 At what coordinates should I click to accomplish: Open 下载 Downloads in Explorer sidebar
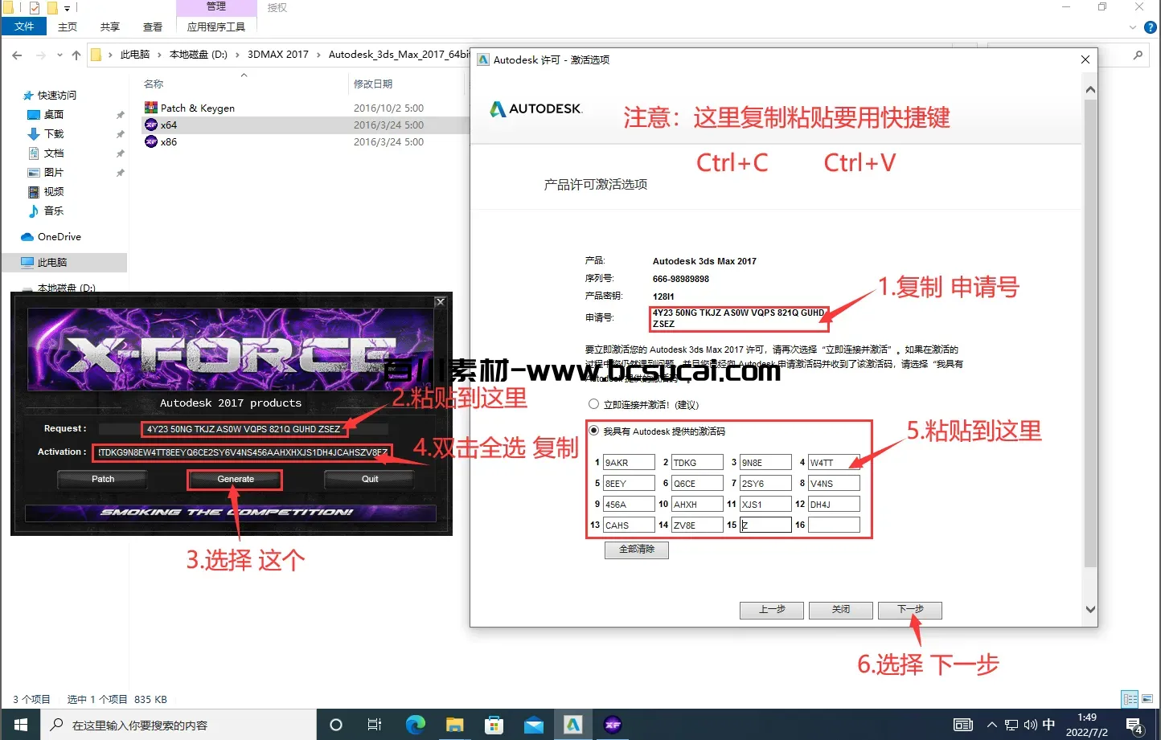[x=53, y=133]
